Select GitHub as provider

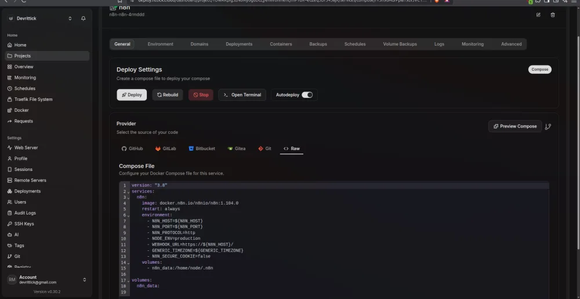click(132, 148)
